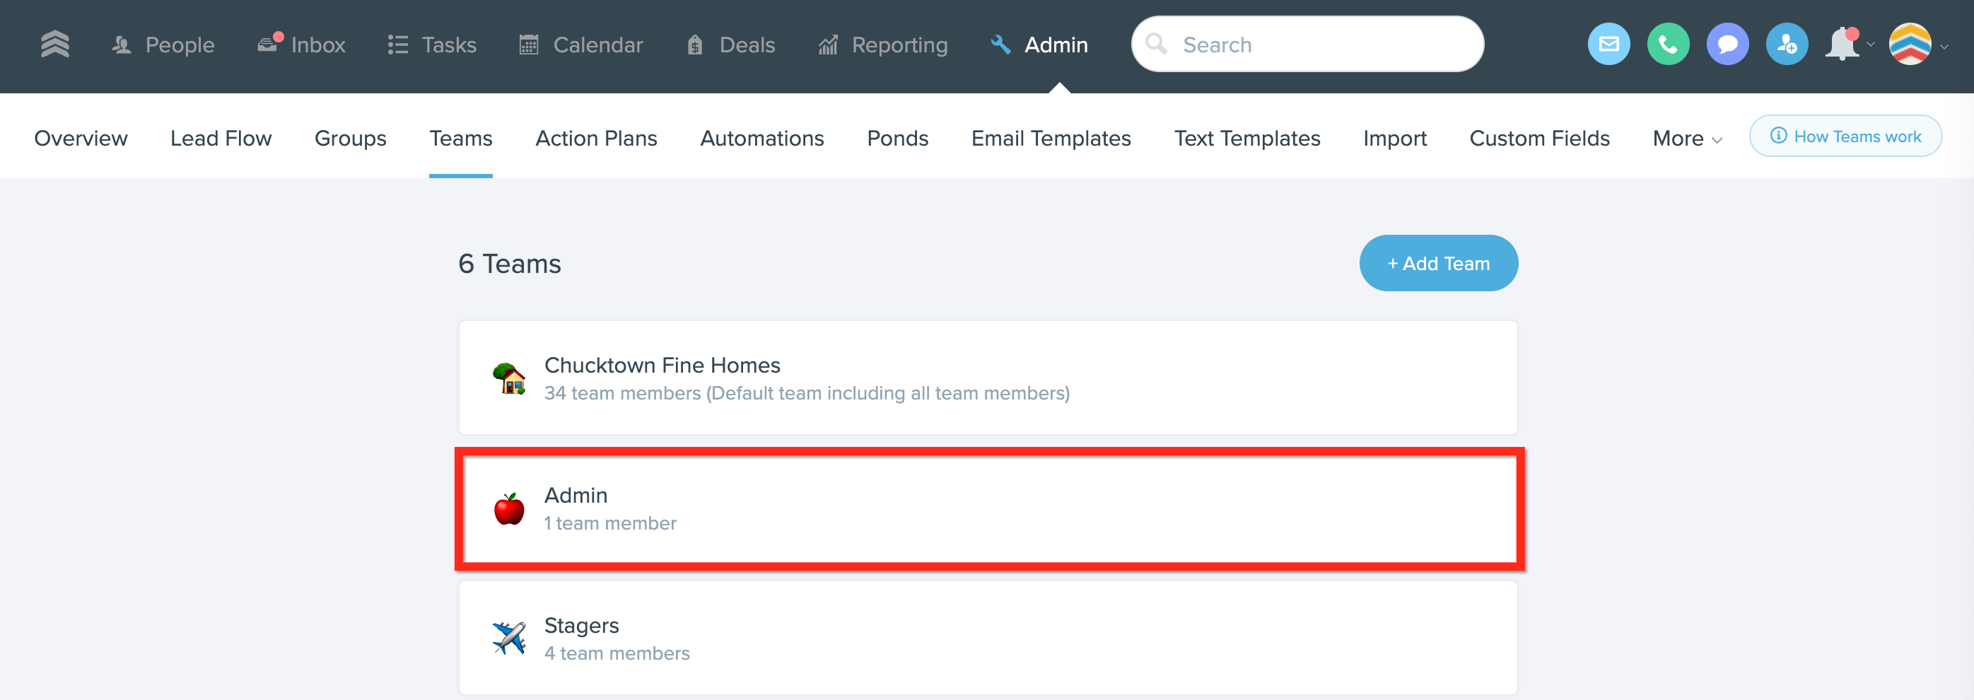Image resolution: width=1974 pixels, height=700 pixels.
Task: Go to the Lead Flow tab
Action: (221, 139)
